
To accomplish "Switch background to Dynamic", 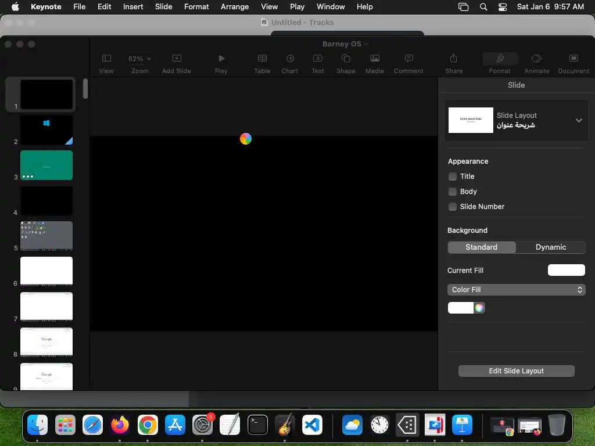I will click(x=551, y=247).
